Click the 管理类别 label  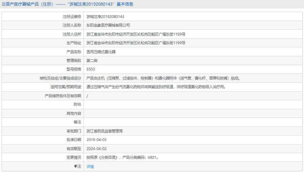[74, 61]
